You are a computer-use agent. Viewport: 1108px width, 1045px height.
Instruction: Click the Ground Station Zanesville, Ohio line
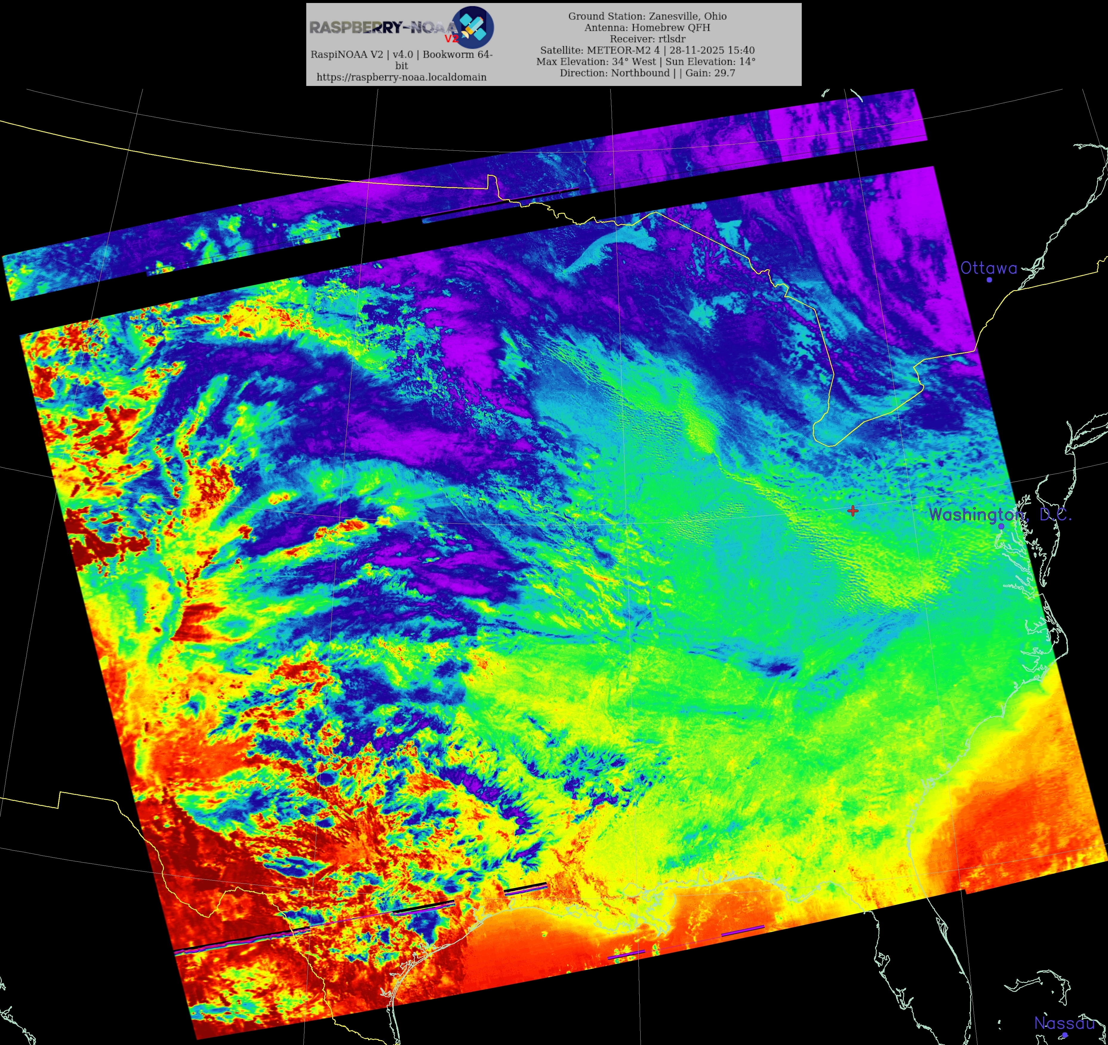click(x=647, y=16)
